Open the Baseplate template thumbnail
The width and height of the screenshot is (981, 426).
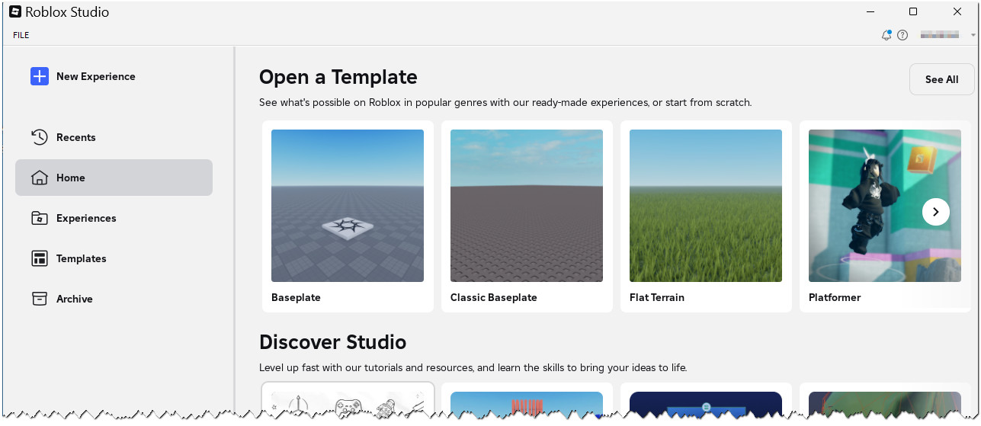pos(348,206)
